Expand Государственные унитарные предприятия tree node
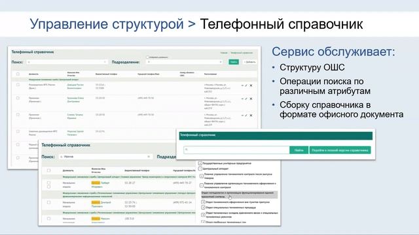The width and height of the screenshot is (419, 235). (x=200, y=163)
